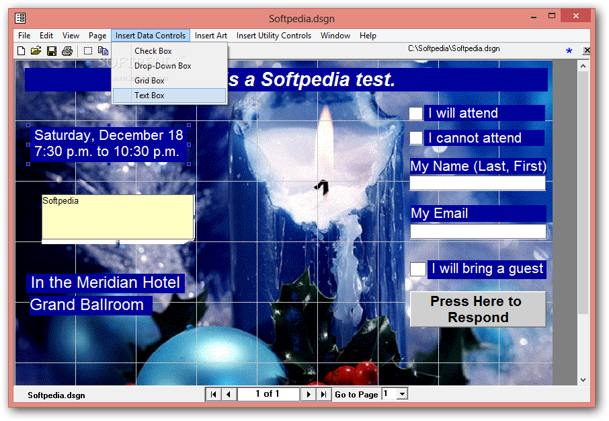Select the 'My Email' label
The height and width of the screenshot is (421, 609).
click(x=478, y=213)
